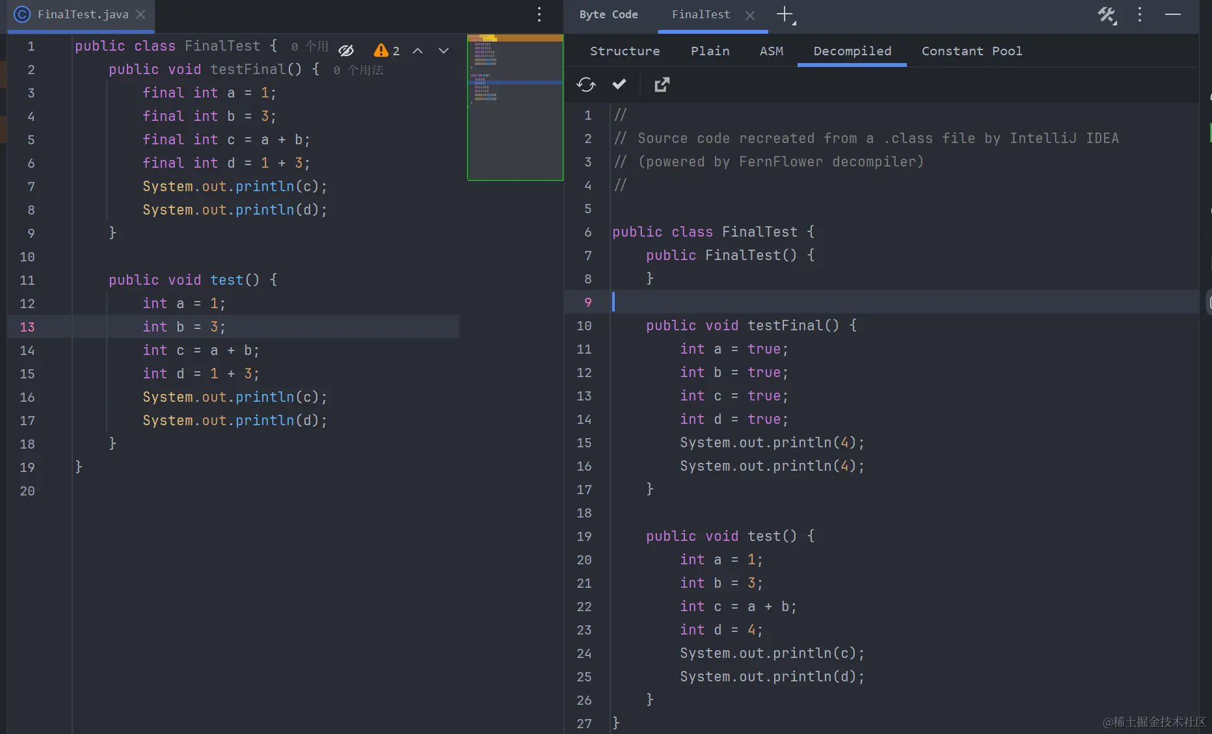Click the code minimap preview

(515, 107)
